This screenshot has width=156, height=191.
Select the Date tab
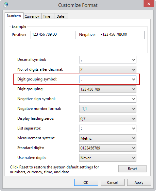[61, 16]
